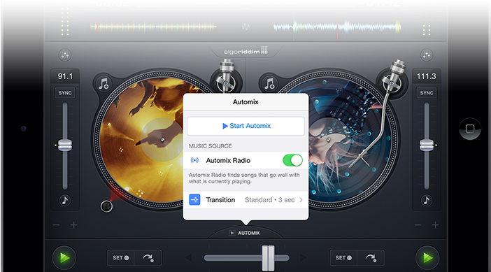Tap the right deck tempo plus stepper
Image resolution: width=491 pixels, height=272 pixels.
coord(435,224)
